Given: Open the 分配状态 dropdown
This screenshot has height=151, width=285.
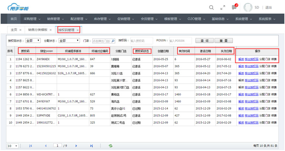Looking at the screenshot, I should click(x=69, y=41).
